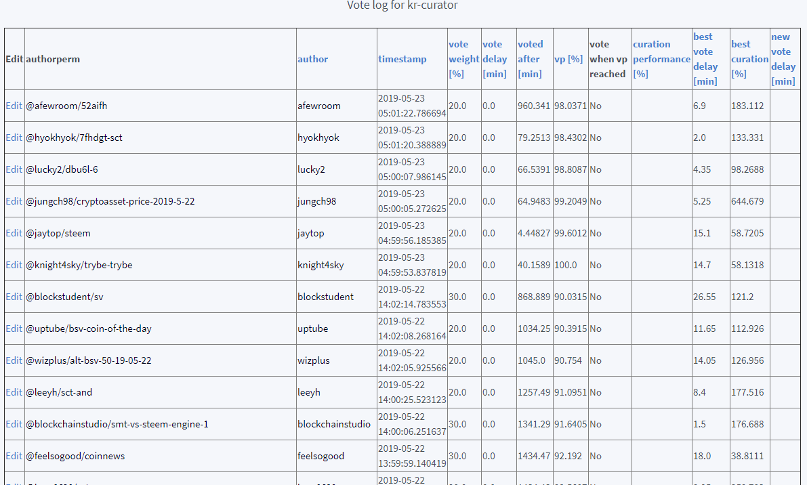This screenshot has height=485, width=807.
Task: Select vp value 92.192
Action: (568, 457)
